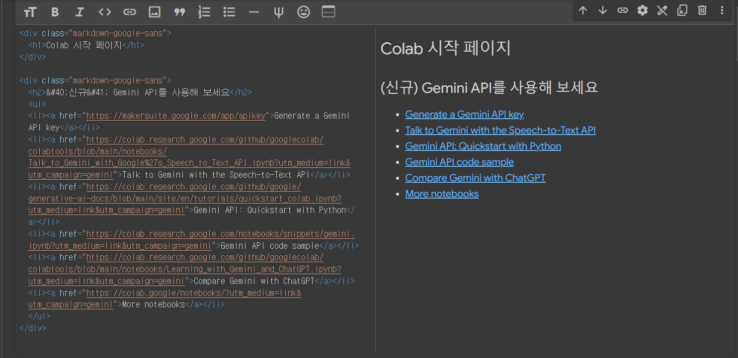
Task: Add a numbered list
Action: [x=204, y=12]
